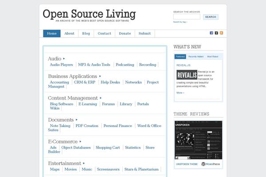Viewport: 266px width, 177px height.
Task: Open the Movies subcategory
Action: click(x=70, y=169)
